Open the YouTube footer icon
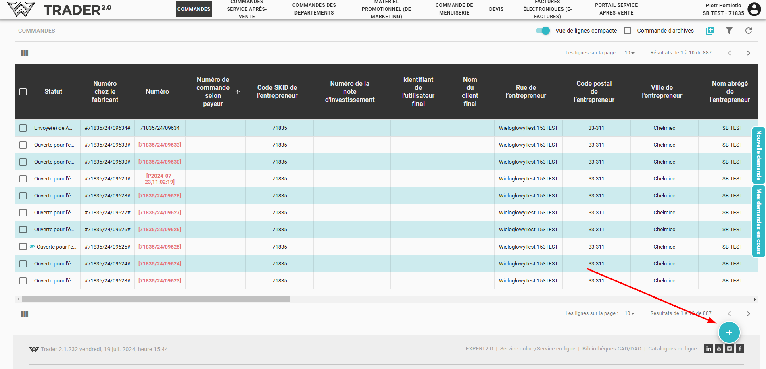Image resolution: width=766 pixels, height=369 pixels. click(719, 349)
